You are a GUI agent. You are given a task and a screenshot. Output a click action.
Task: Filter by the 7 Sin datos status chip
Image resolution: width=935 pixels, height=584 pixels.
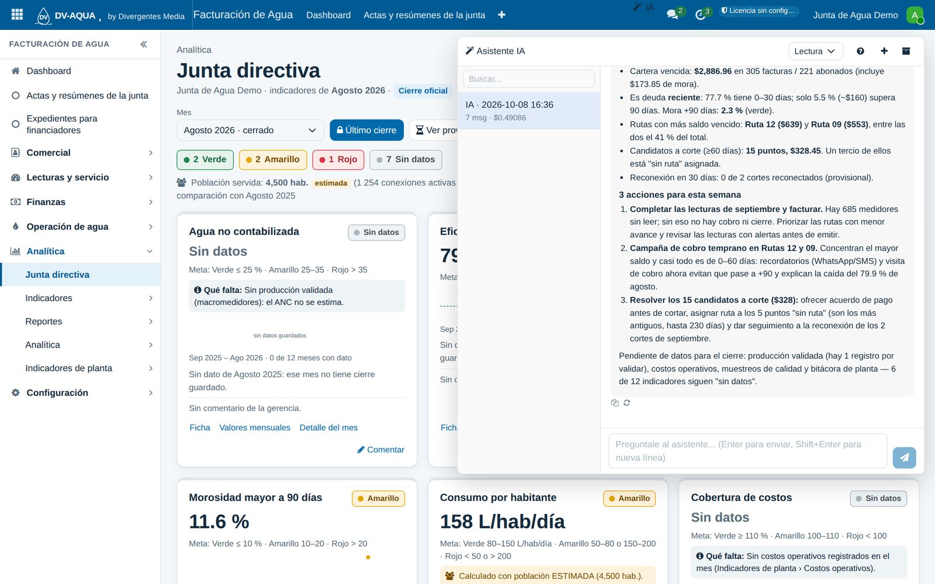406,159
